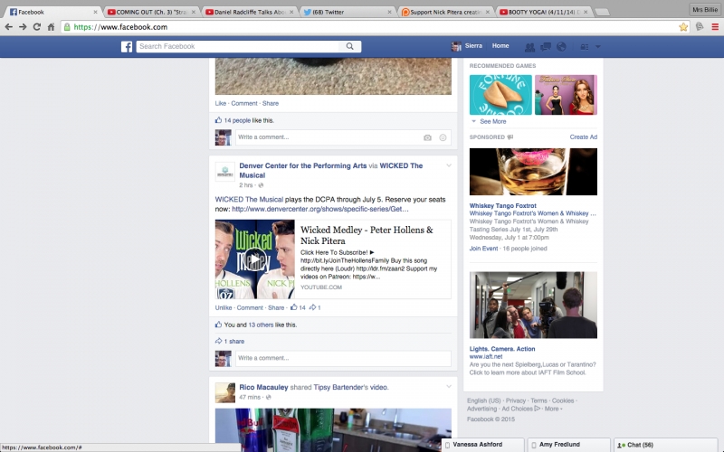Viewport: 724px width, 452px height.
Task: Click the Evernote extension icon in the toolbar
Action: pos(700,27)
